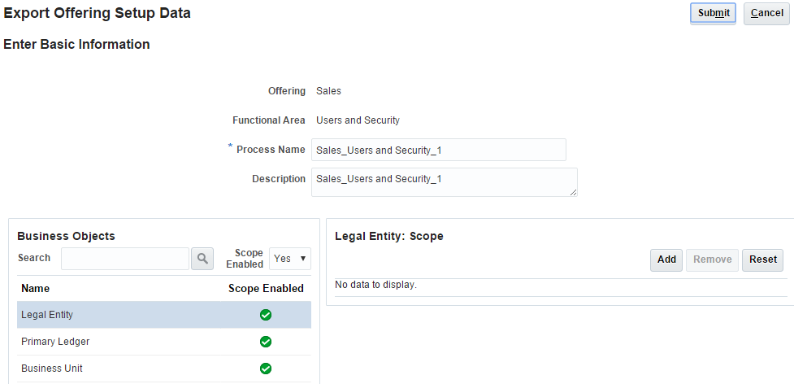This screenshot has width=794, height=384.
Task: Click Business Unit green scope checkmark
Action: pyautogui.click(x=266, y=369)
